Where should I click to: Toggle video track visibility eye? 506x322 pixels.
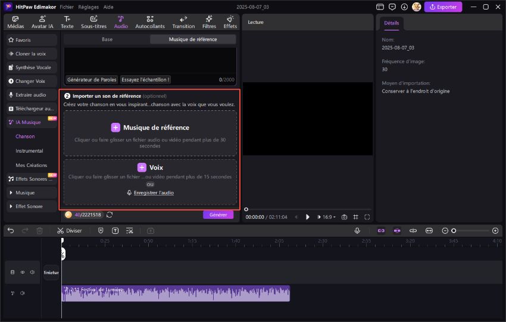tap(23, 273)
